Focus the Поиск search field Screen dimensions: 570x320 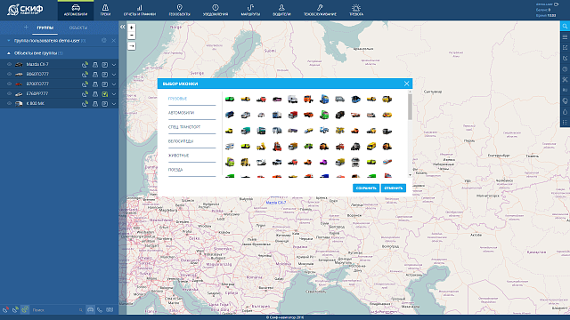pos(54,310)
